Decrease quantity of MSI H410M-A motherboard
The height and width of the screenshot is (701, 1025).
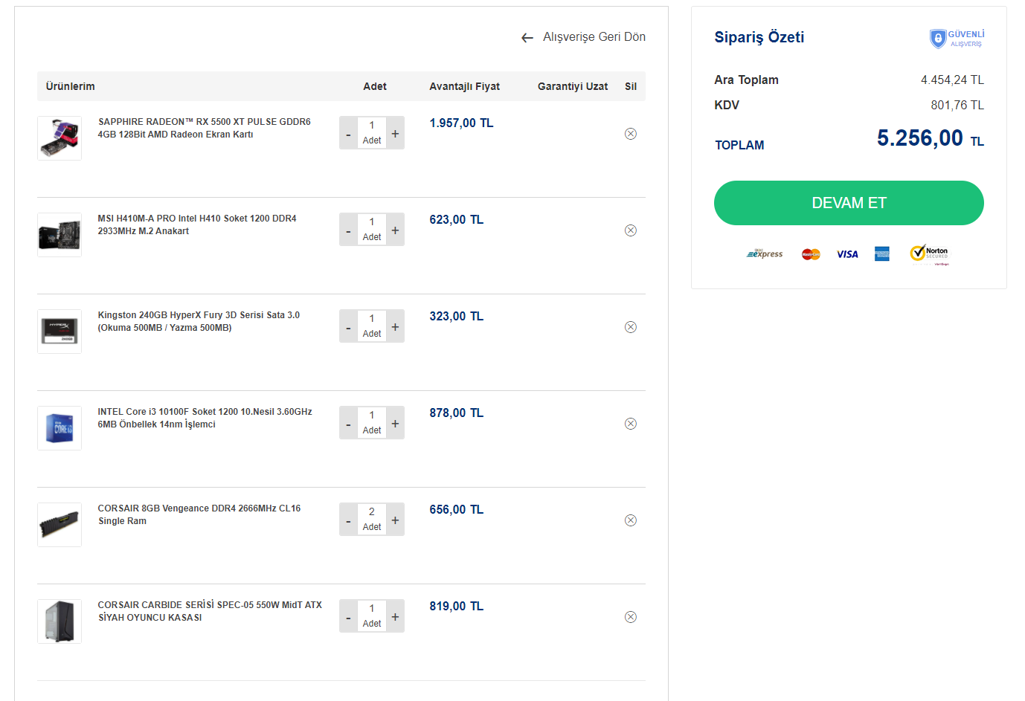(x=348, y=230)
